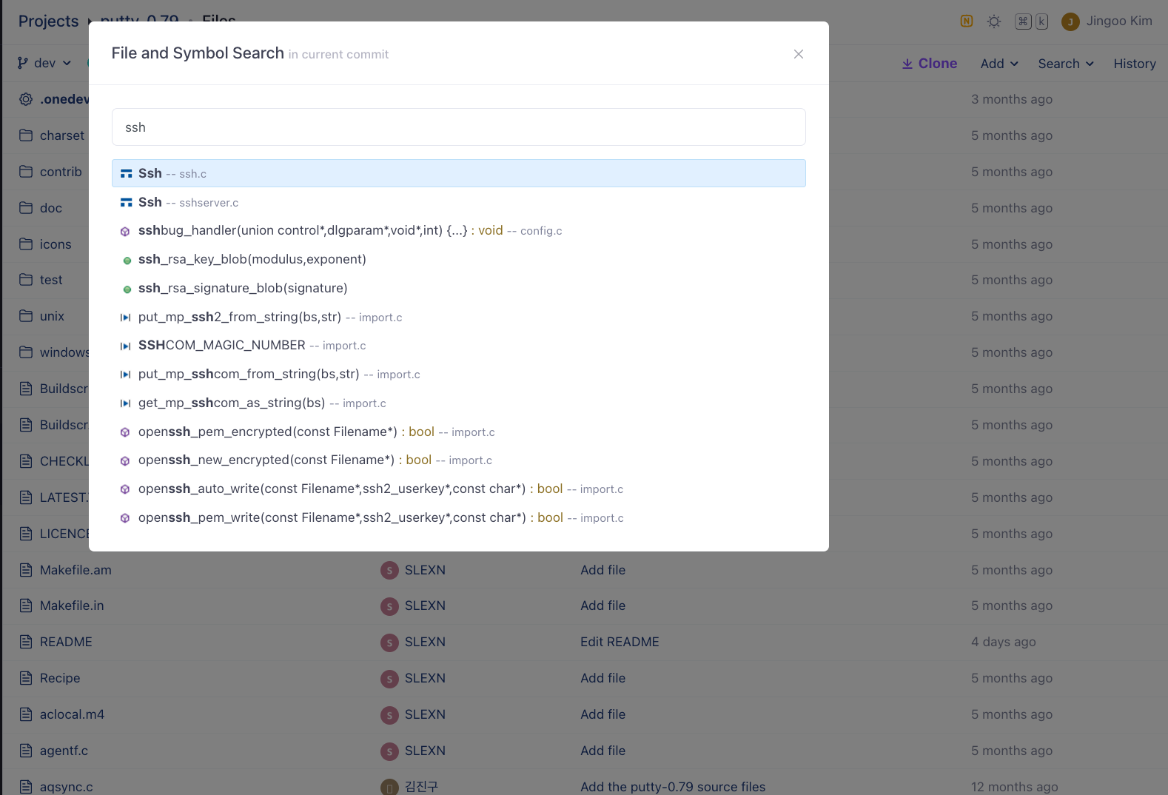Click the folder icon beside doc
Image resolution: width=1168 pixels, height=795 pixels.
[x=26, y=208]
